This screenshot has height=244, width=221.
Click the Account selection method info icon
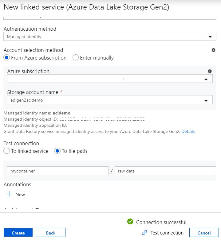click(x=213, y=50)
